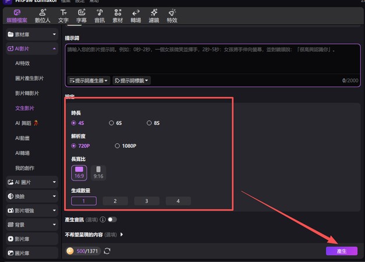
Task: Toggle the 產生音訊 switch
Action: pyautogui.click(x=112, y=219)
